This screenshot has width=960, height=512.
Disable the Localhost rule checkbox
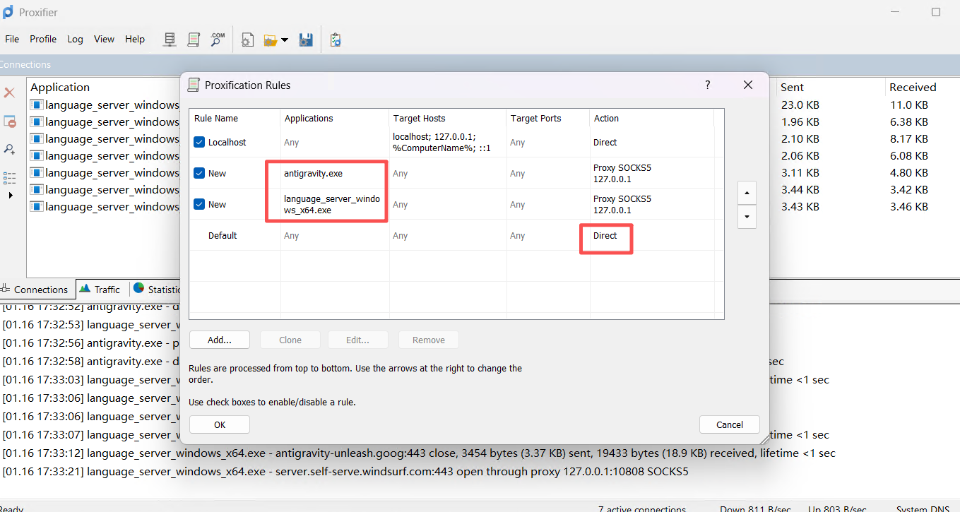199,143
